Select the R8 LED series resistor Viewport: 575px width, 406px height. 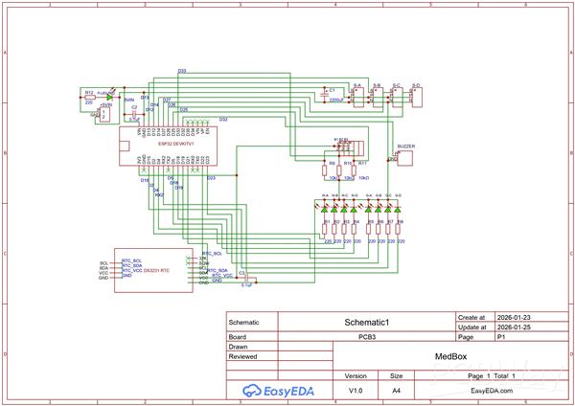pos(400,228)
